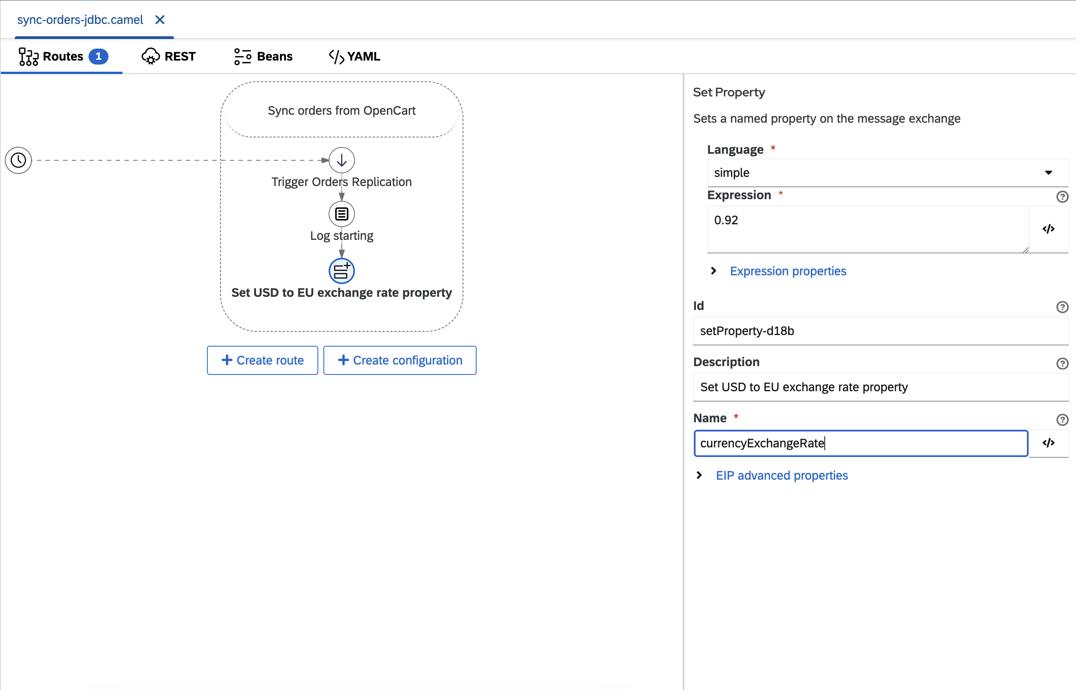Click the Name field currencyExchangeRate

coord(861,443)
